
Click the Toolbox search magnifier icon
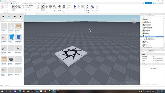22,20
